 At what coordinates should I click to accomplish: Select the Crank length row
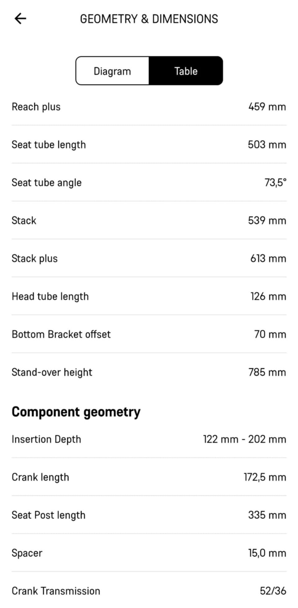149,477
